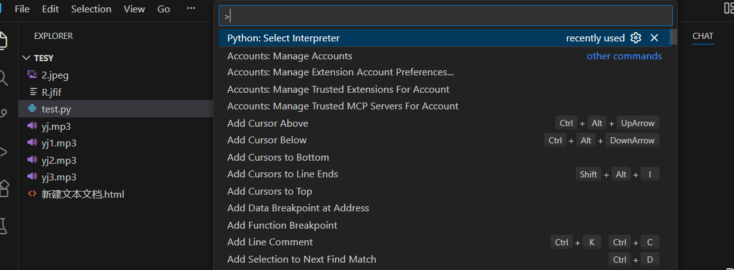
Task: Open the Run and Debug icon
Action: [x=3, y=151]
